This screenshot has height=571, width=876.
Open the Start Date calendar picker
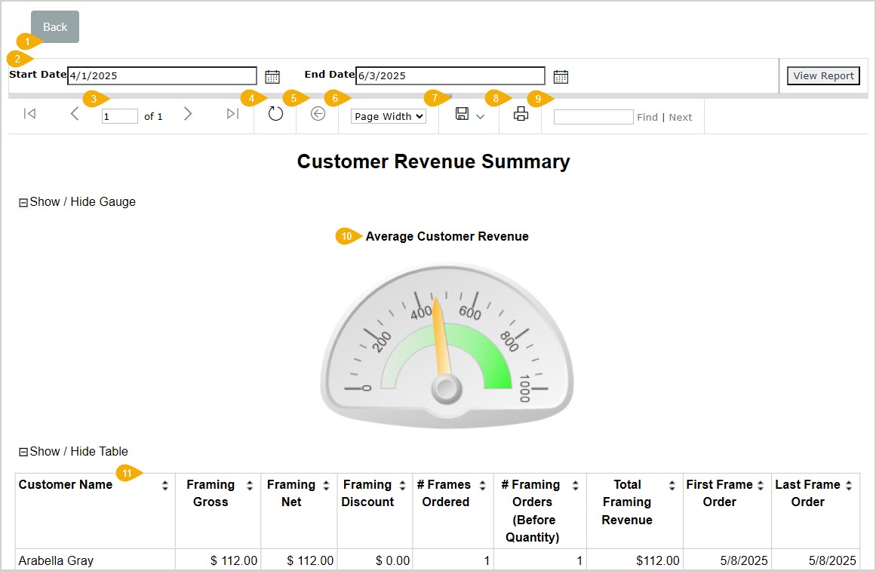272,75
